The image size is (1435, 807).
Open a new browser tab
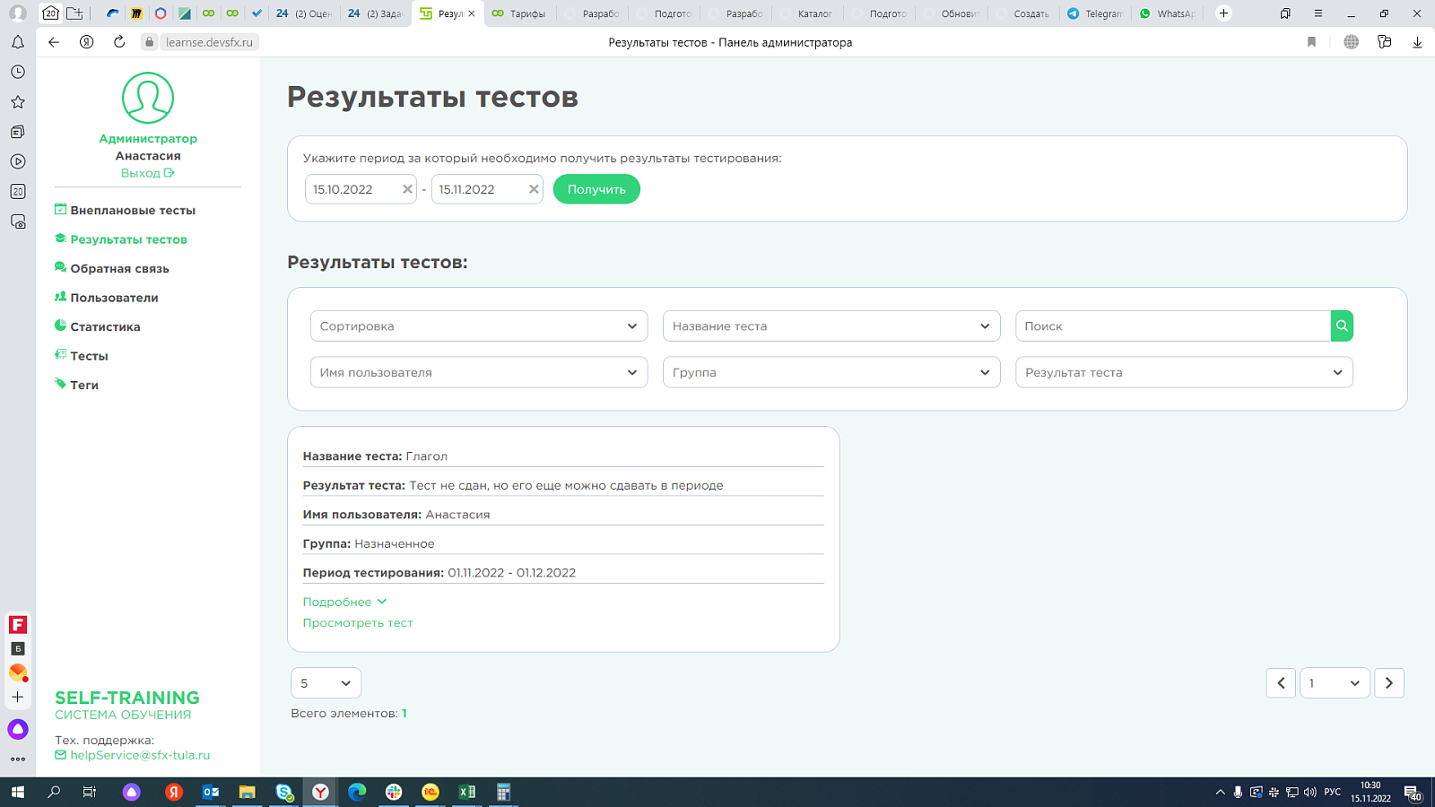[1223, 13]
